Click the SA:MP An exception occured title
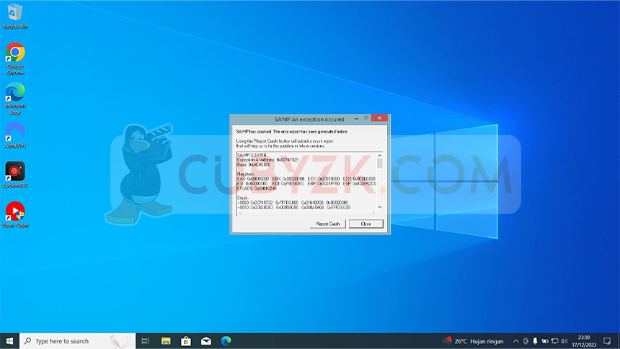The width and height of the screenshot is (620, 349). [x=309, y=119]
